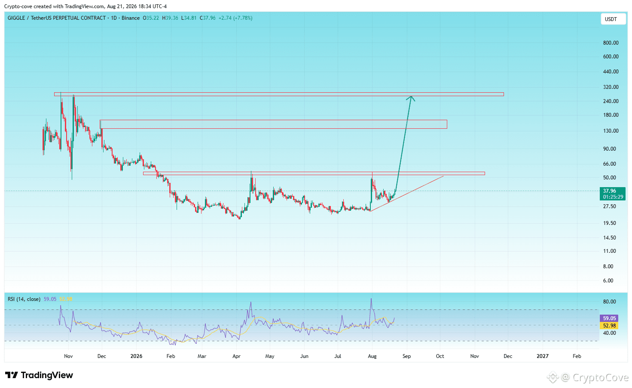632x388 pixels.
Task: Click the 800.00 price scale label
Action: click(611, 43)
